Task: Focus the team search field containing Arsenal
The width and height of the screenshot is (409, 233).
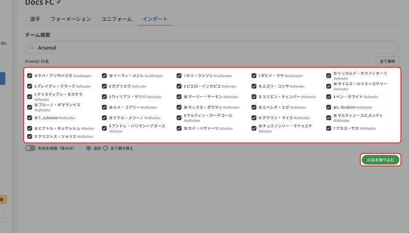Action: 212,47
